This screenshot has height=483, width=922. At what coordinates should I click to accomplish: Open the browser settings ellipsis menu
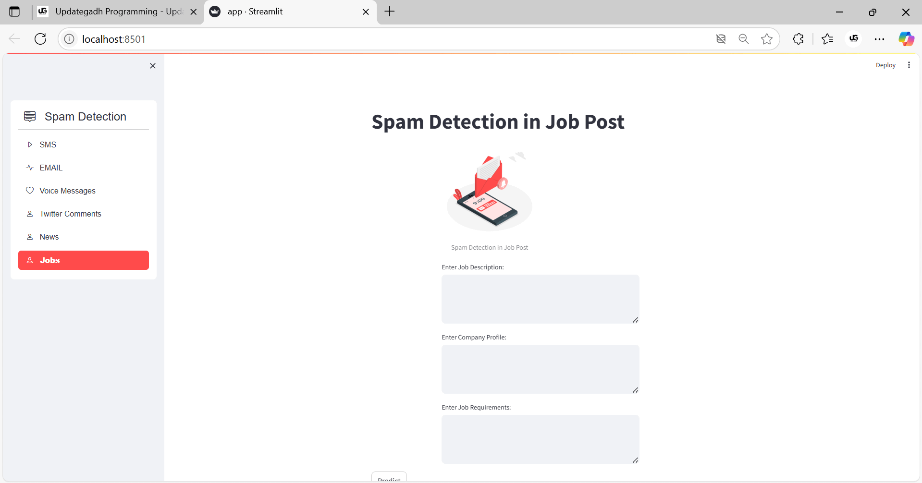click(x=880, y=39)
